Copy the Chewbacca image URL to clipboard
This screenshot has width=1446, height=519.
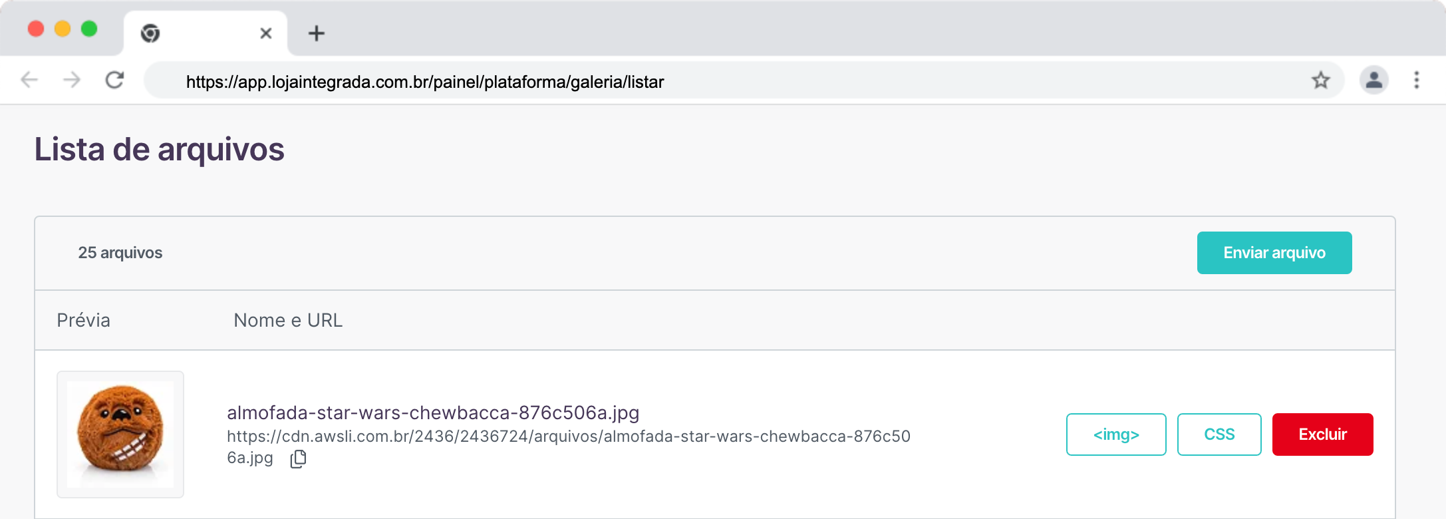click(299, 459)
